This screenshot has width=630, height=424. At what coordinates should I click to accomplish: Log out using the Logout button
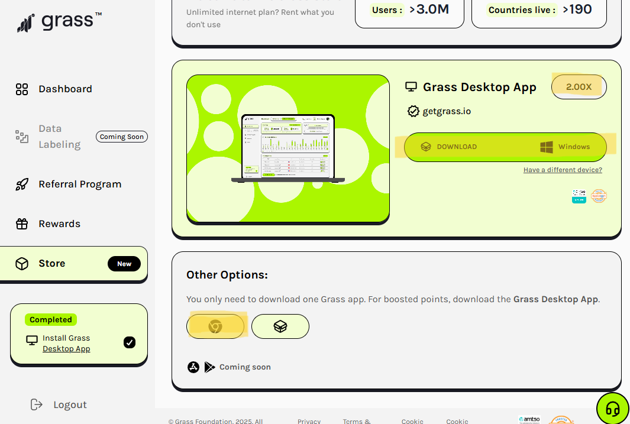point(59,404)
